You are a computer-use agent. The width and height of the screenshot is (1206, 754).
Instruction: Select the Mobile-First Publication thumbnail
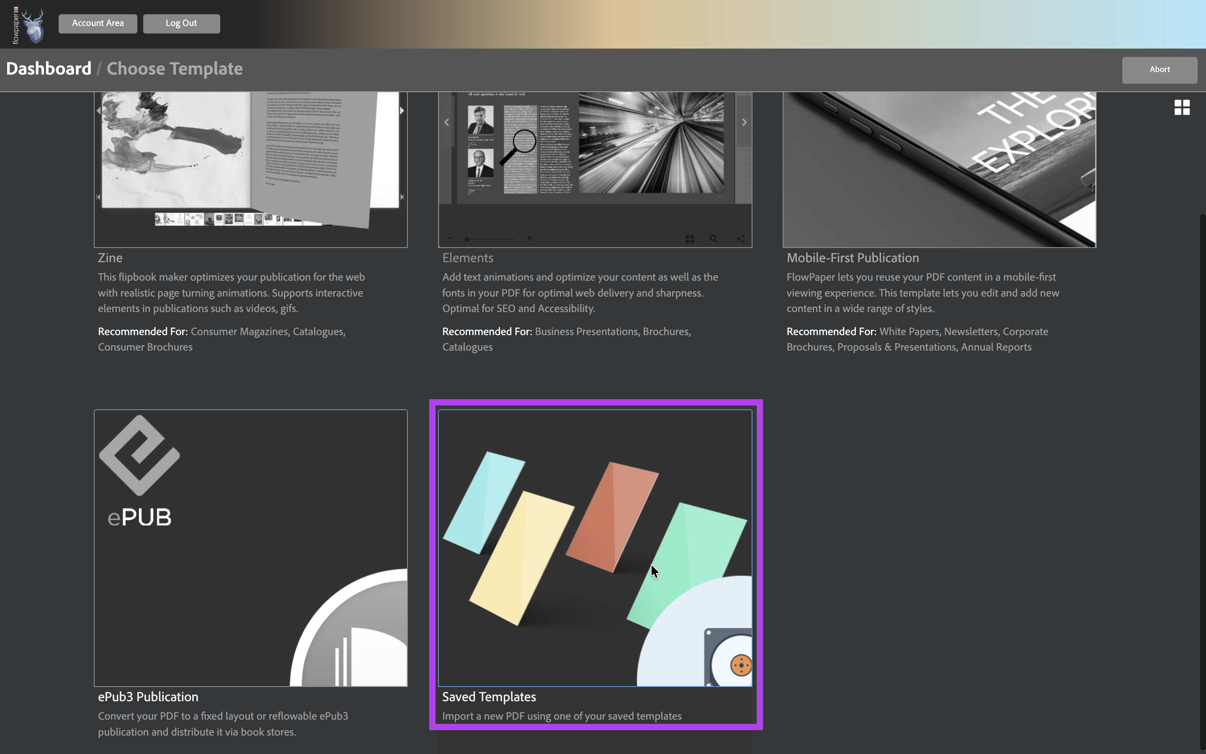tap(939, 170)
